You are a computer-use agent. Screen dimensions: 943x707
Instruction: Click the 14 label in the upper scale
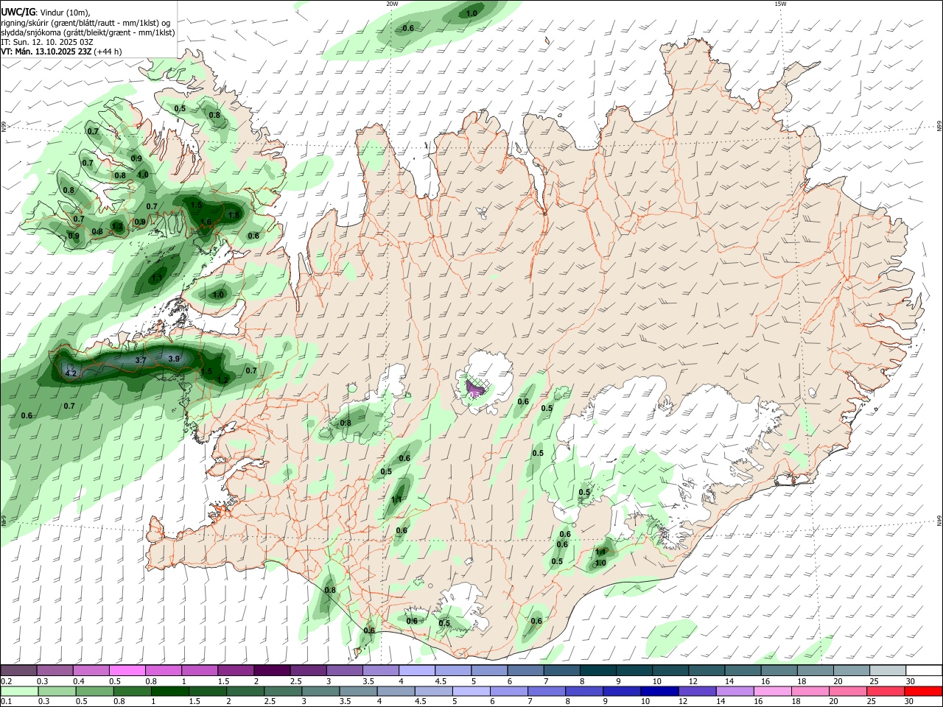[x=729, y=681]
